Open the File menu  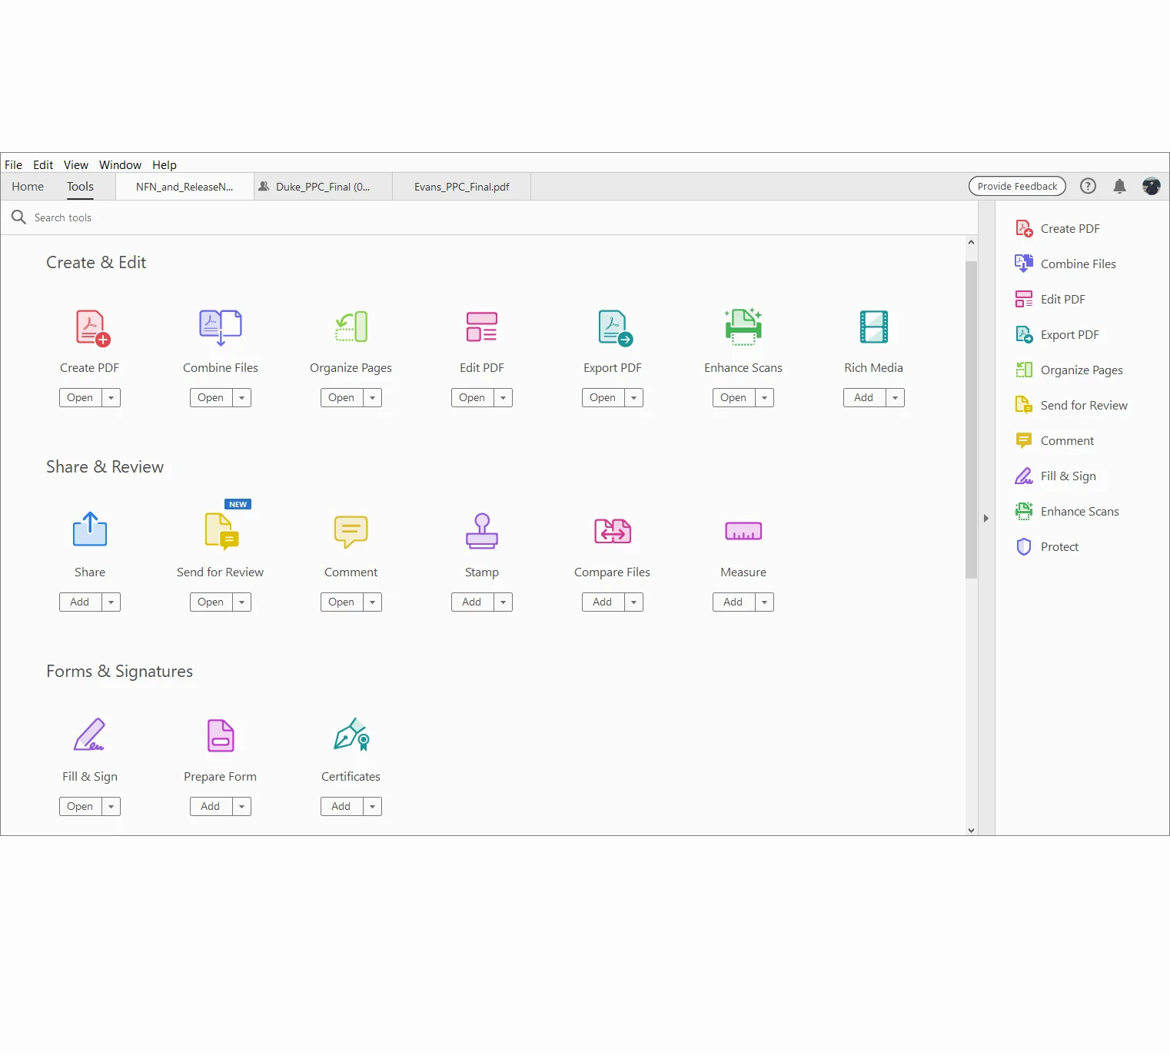click(x=14, y=164)
